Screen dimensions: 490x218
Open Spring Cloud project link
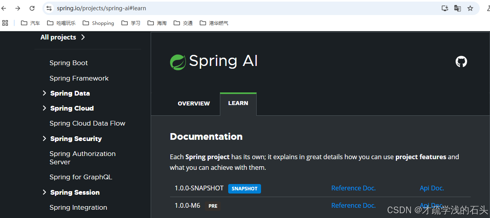[72, 108]
